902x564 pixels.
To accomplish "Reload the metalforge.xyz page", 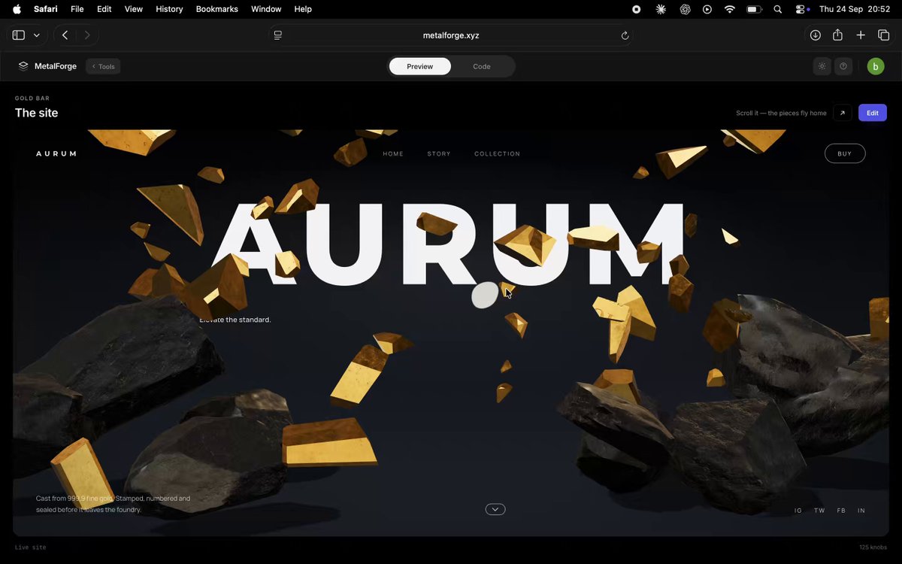I will 625,35.
